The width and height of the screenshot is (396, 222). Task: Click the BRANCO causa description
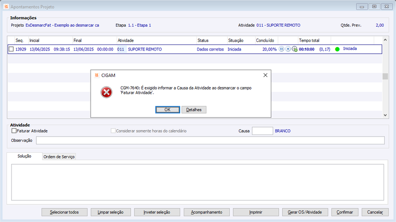point(283,131)
